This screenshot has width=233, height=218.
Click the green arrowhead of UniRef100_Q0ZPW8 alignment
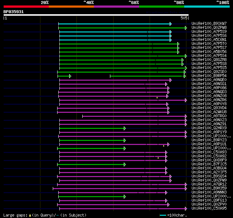(186, 28)
